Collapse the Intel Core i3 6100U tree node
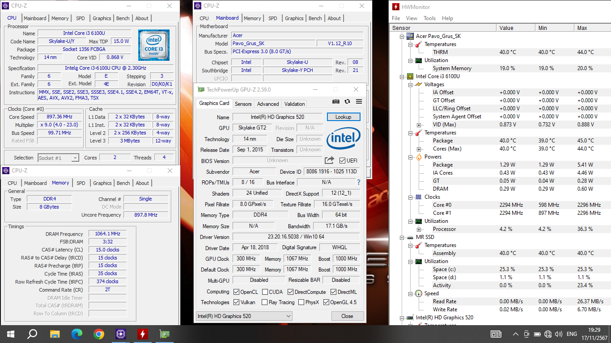The height and width of the screenshot is (343, 611). tap(402, 76)
